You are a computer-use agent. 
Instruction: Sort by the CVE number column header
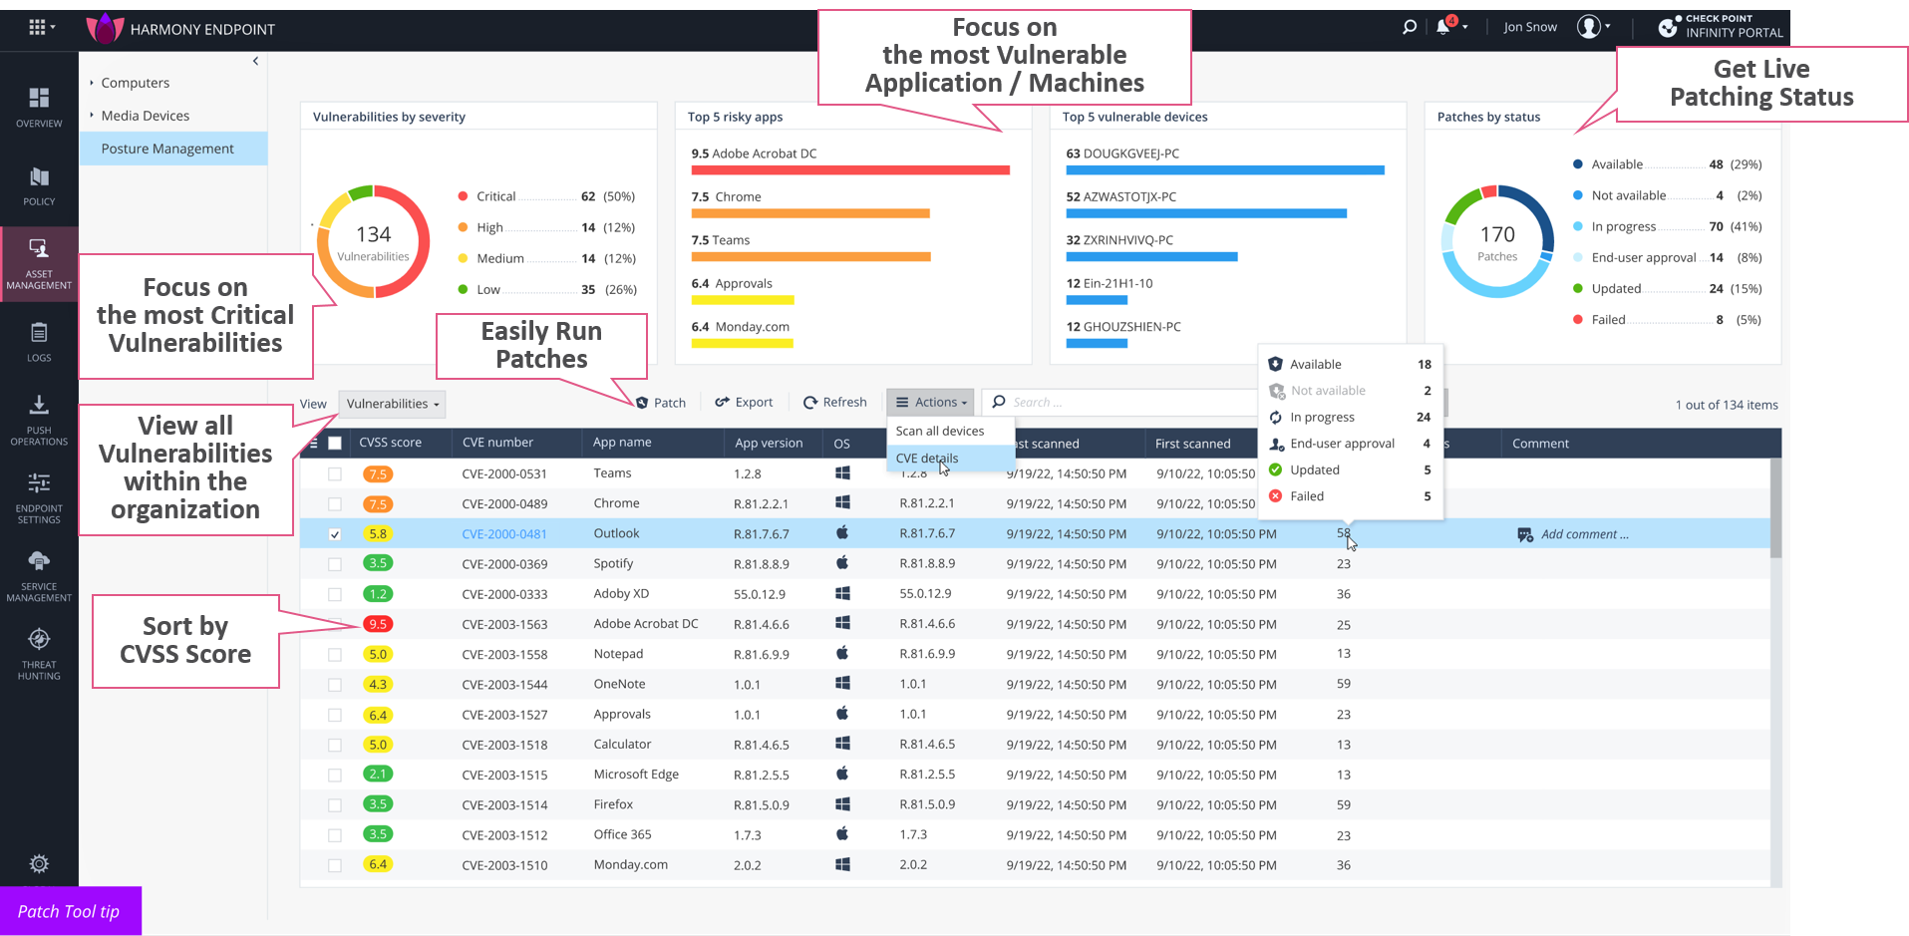coord(497,443)
